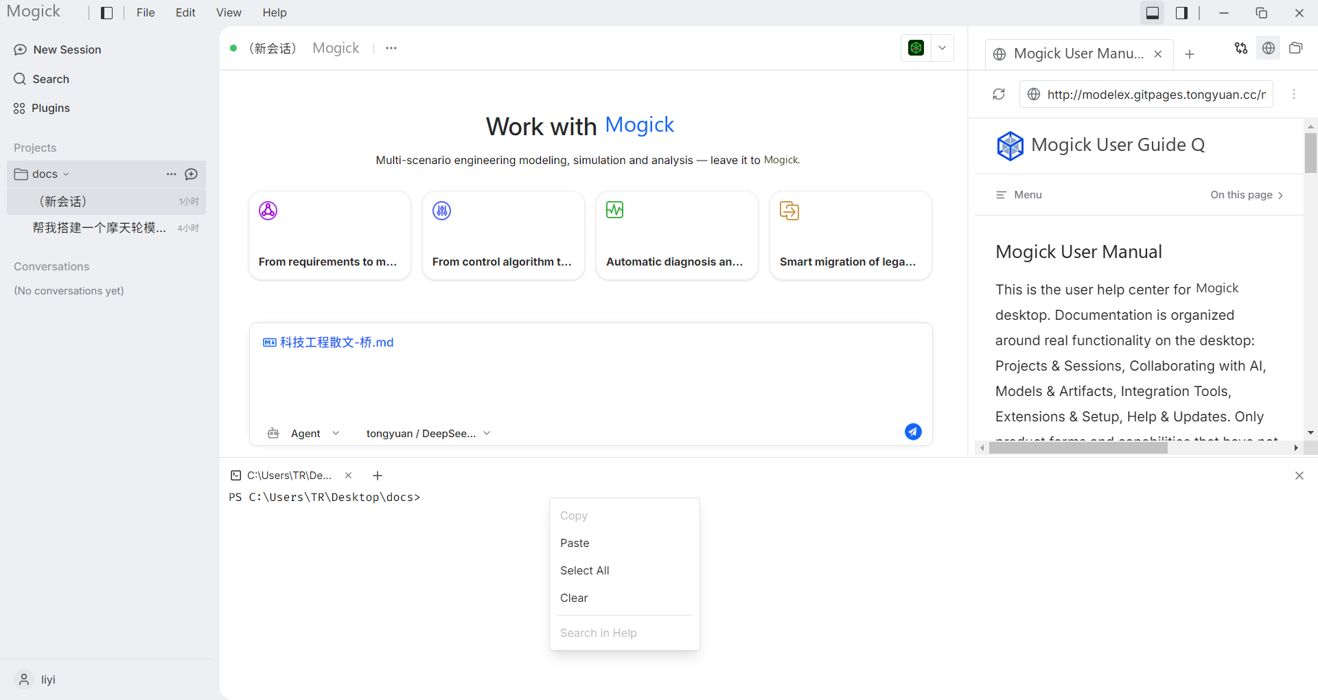Choose Select All from context menu
Viewport: 1318px width, 700px height.
624,570
